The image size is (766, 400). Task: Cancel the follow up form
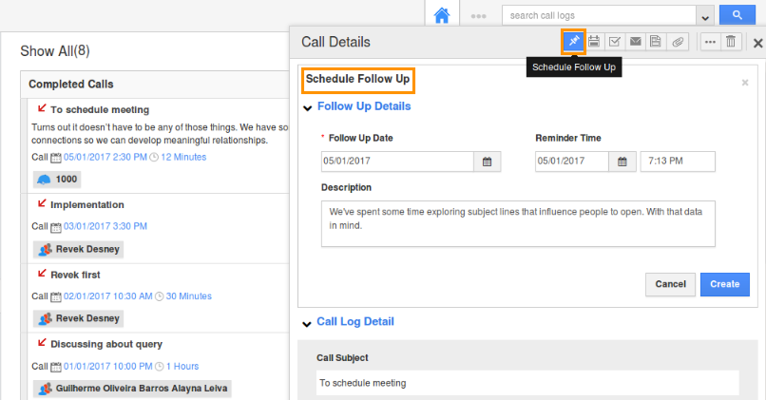tap(670, 284)
